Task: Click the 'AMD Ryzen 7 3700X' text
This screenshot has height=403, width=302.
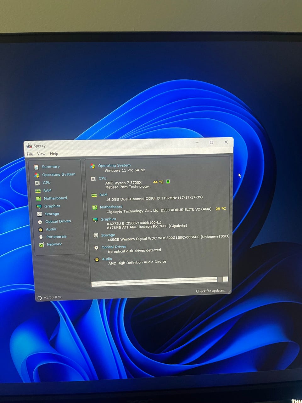Action: click(123, 183)
